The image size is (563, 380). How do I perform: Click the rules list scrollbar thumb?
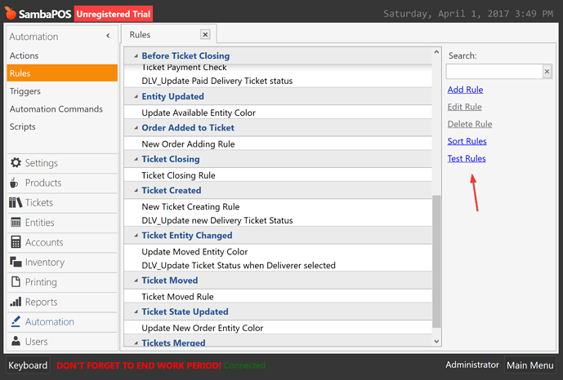click(x=436, y=262)
